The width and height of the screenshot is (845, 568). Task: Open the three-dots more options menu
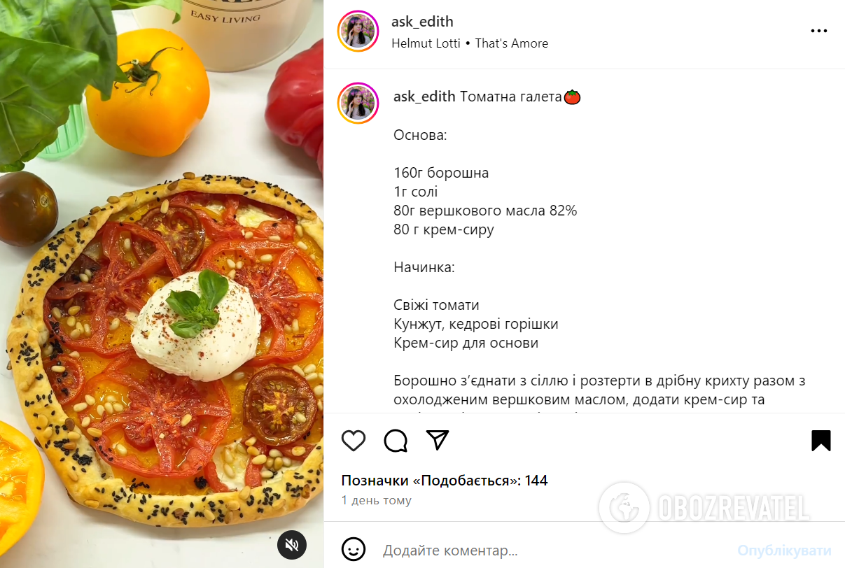pos(819,31)
